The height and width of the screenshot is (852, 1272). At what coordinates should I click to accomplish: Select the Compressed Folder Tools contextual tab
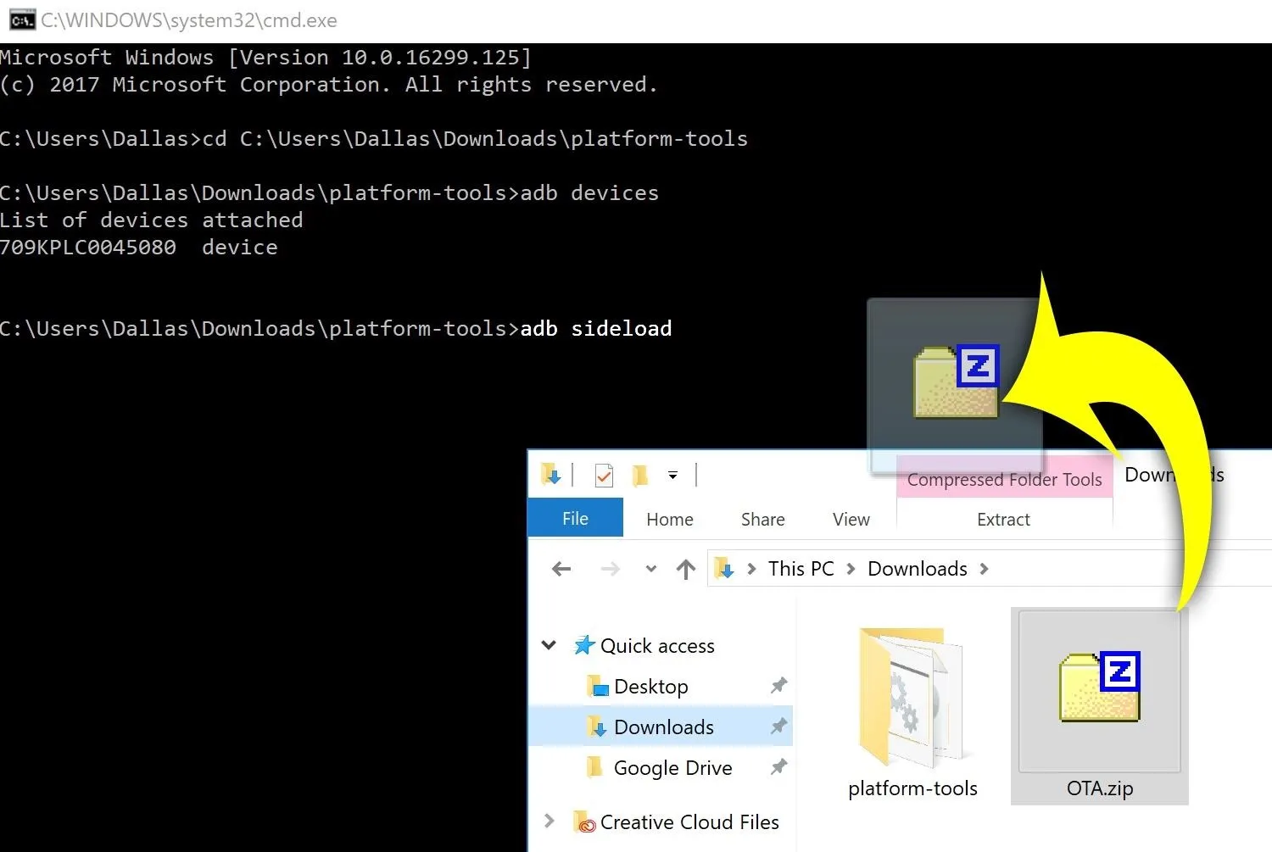coord(1005,480)
